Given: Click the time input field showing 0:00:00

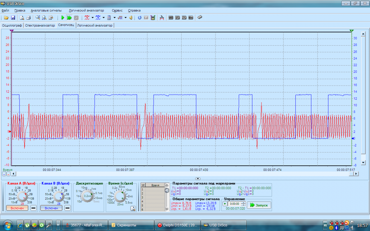Looking at the screenshot, I should (234, 204).
